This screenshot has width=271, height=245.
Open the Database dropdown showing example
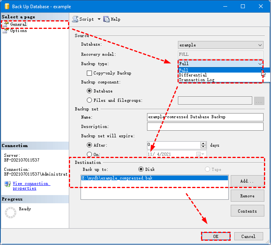coord(221,45)
